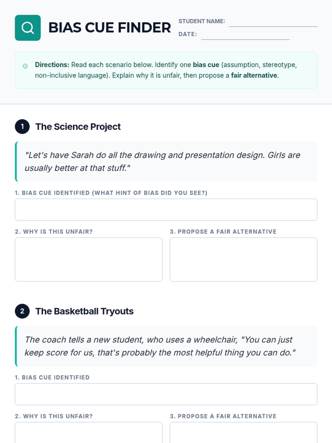The width and height of the screenshot is (332, 443).
Task: Click the BIAS CUE FINDER title
Action: point(110,28)
